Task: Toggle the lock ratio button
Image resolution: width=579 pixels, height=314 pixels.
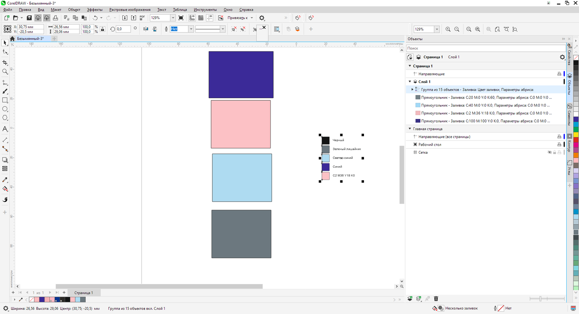Action: pyautogui.click(x=102, y=29)
